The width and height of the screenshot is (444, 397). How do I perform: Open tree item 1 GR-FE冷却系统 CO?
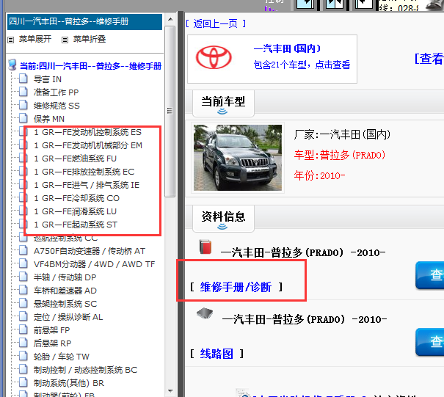[76, 198]
